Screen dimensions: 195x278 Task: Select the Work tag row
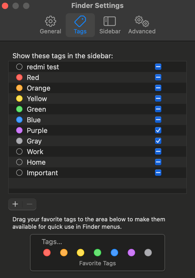coord(97,152)
